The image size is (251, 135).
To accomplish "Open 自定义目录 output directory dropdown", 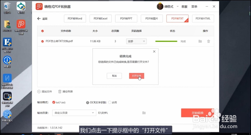I will tap(74, 113).
